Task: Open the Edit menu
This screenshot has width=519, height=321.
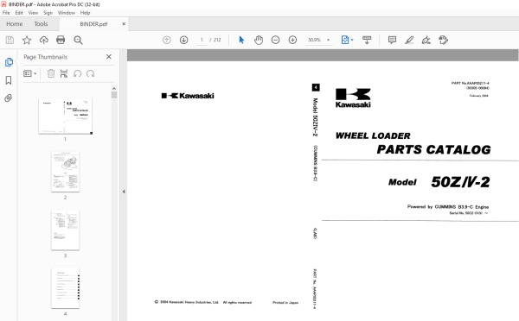Action: (x=19, y=13)
